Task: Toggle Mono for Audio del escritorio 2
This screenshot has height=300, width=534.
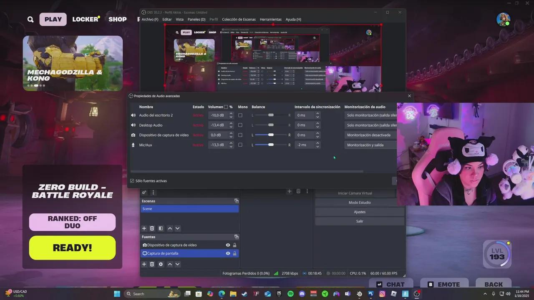Action: click(240, 115)
